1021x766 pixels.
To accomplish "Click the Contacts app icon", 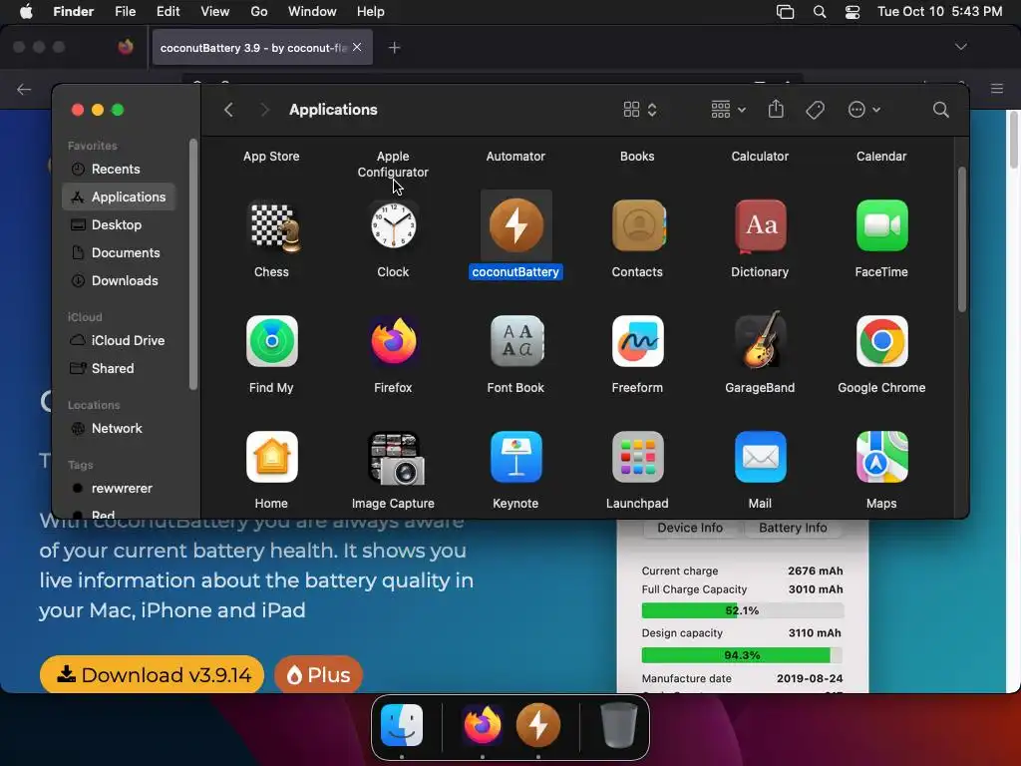I will [x=638, y=225].
